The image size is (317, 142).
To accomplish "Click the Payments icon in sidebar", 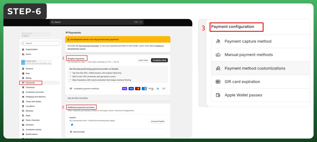I will [x=23, y=83].
